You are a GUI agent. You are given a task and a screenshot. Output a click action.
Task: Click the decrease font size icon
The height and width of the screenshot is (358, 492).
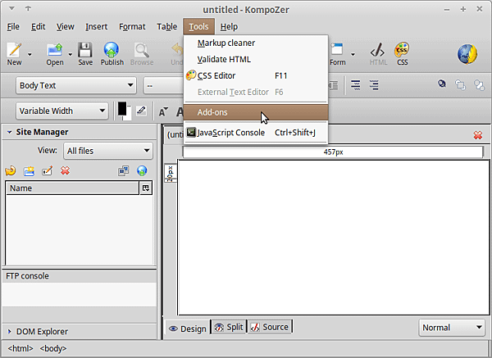pyautogui.click(x=163, y=111)
